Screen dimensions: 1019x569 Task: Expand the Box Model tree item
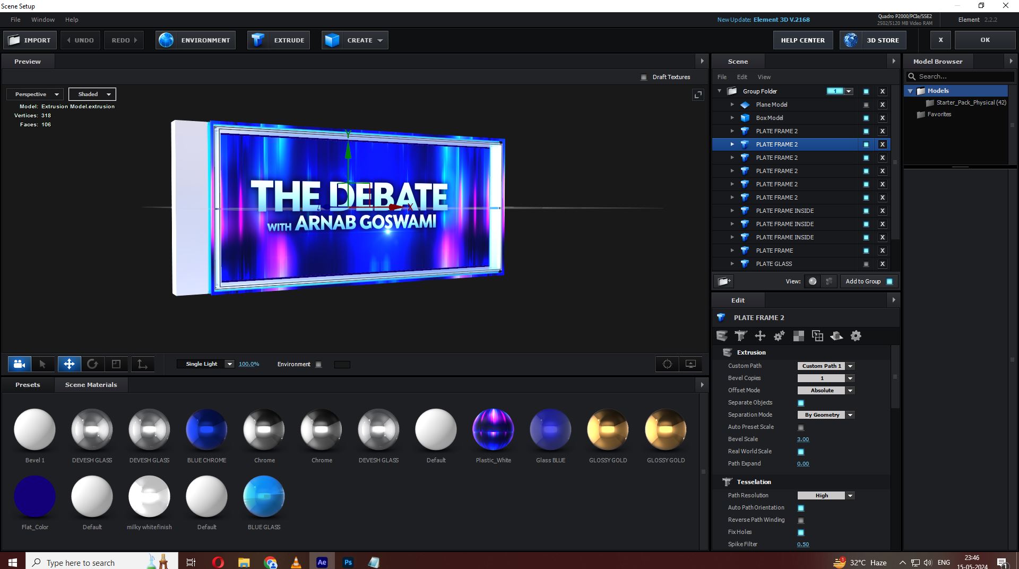coord(732,118)
